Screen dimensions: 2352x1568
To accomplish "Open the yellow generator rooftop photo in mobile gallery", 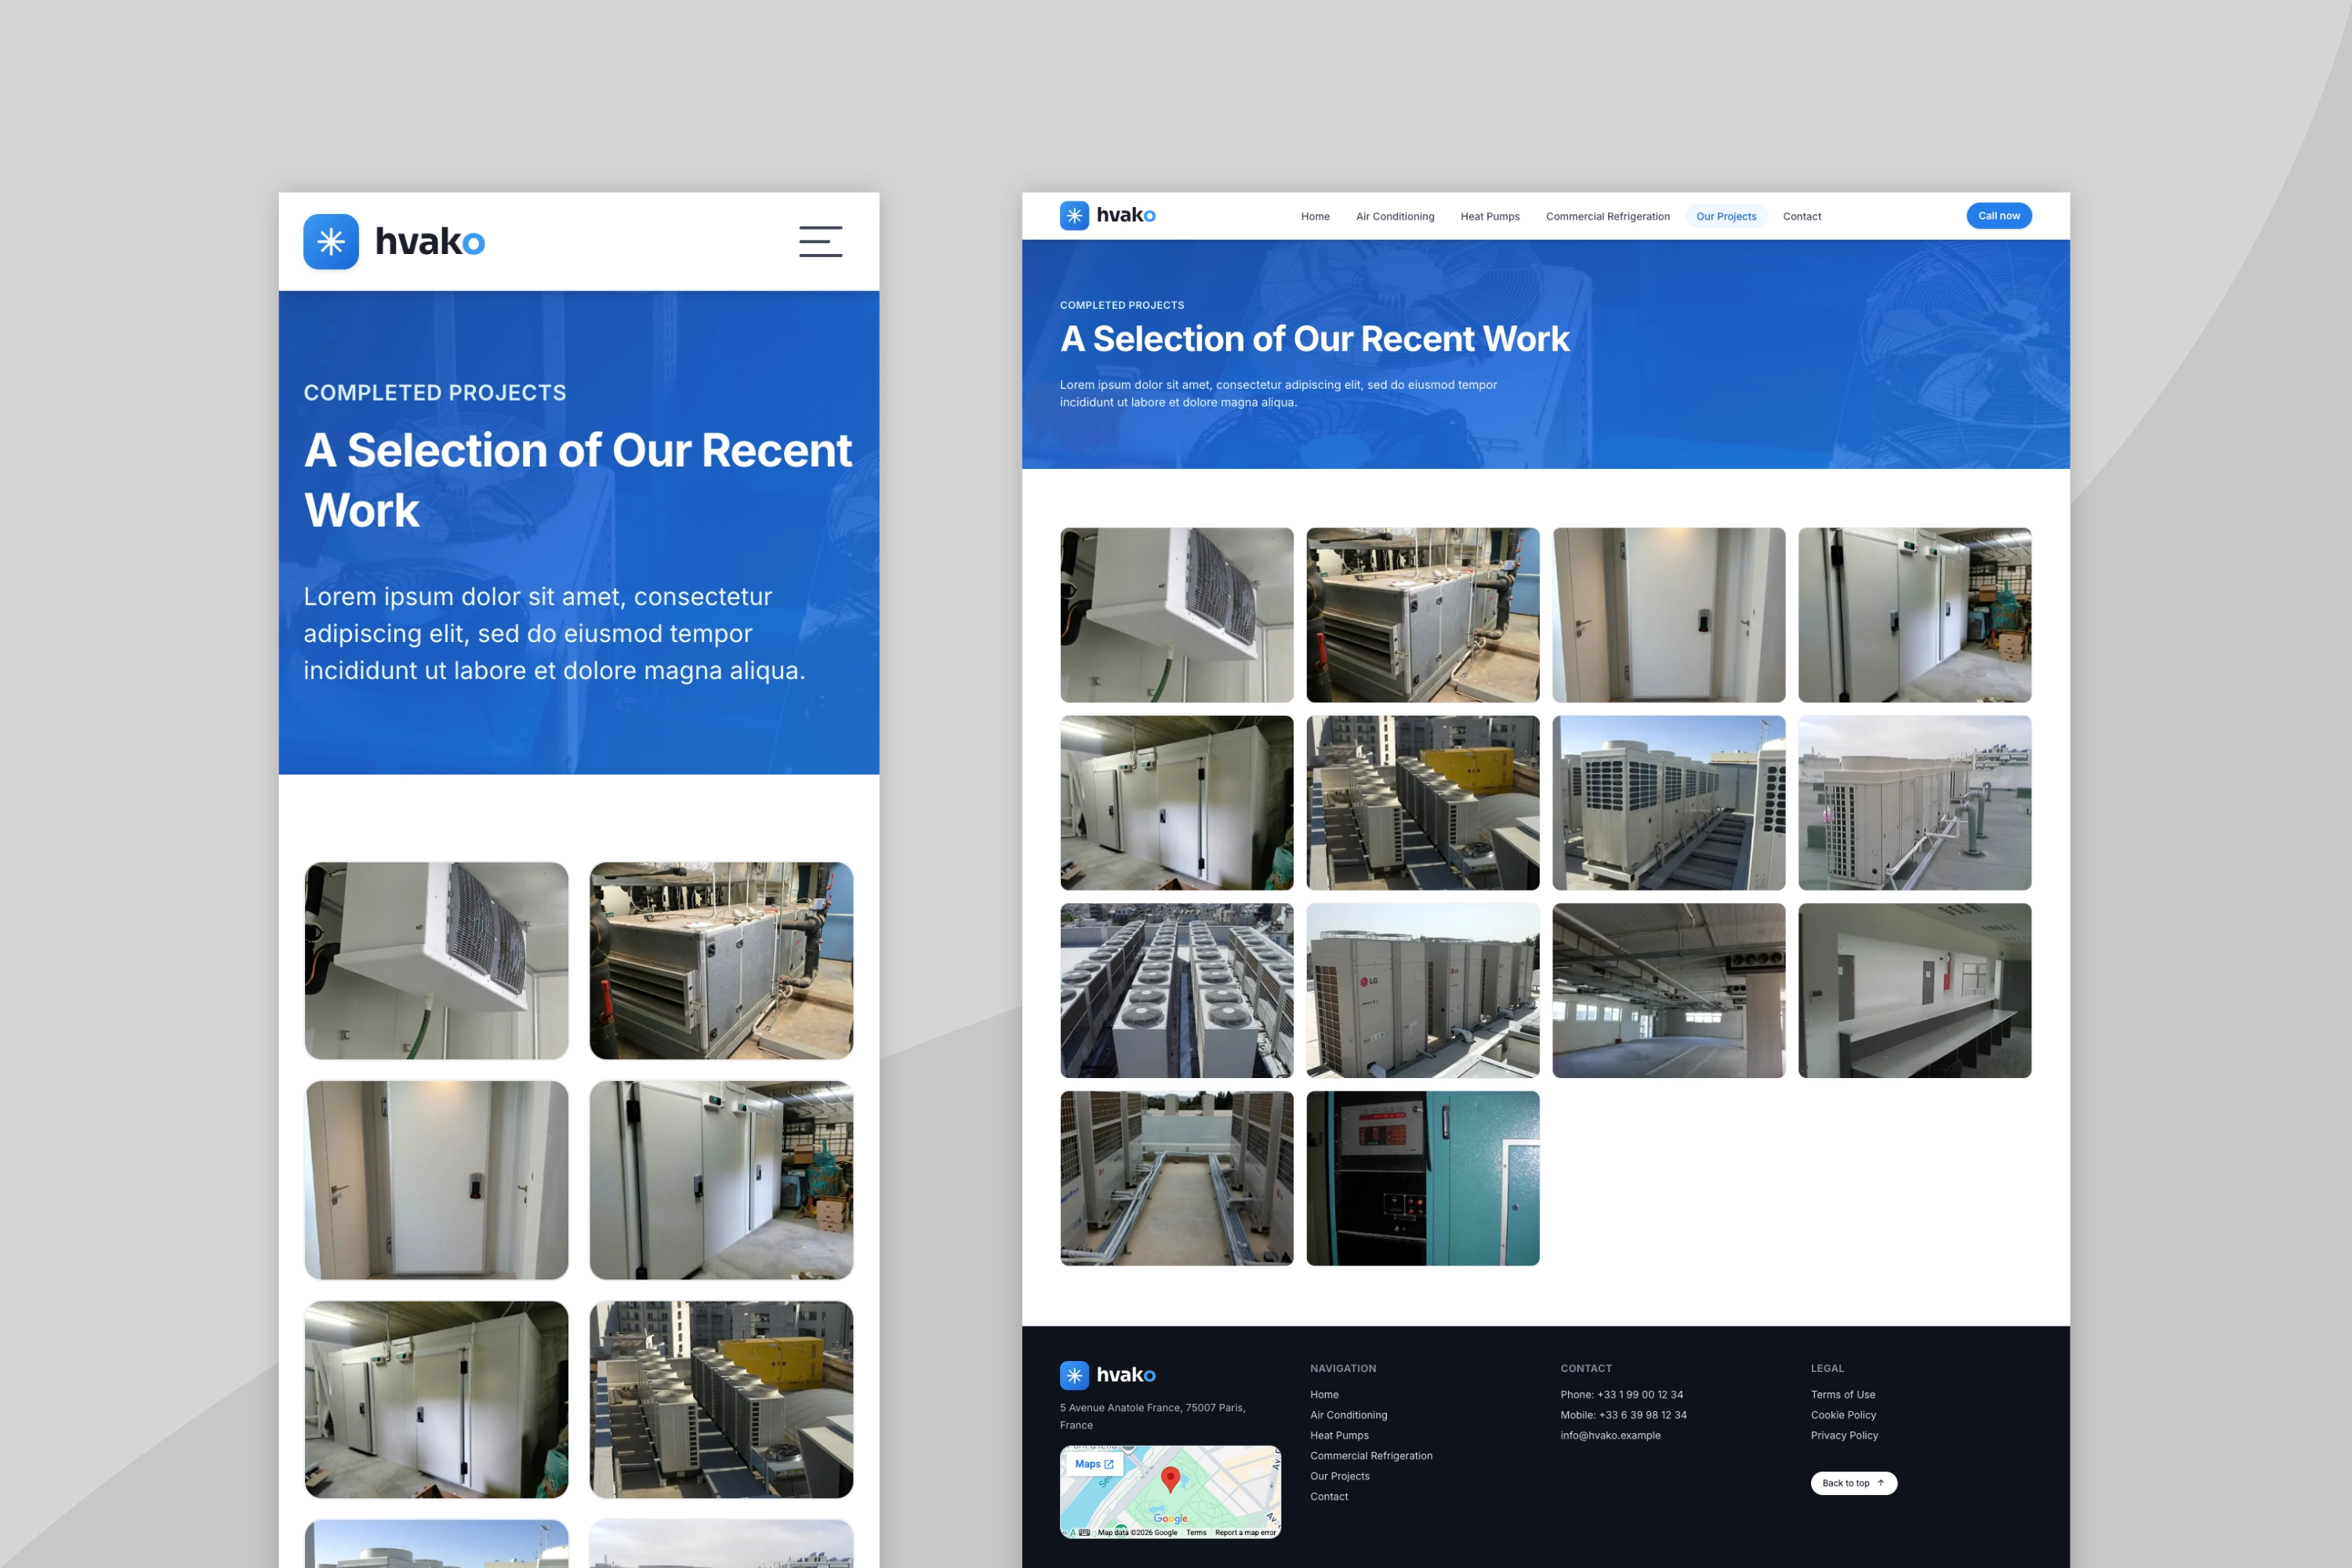I will pyautogui.click(x=721, y=1399).
